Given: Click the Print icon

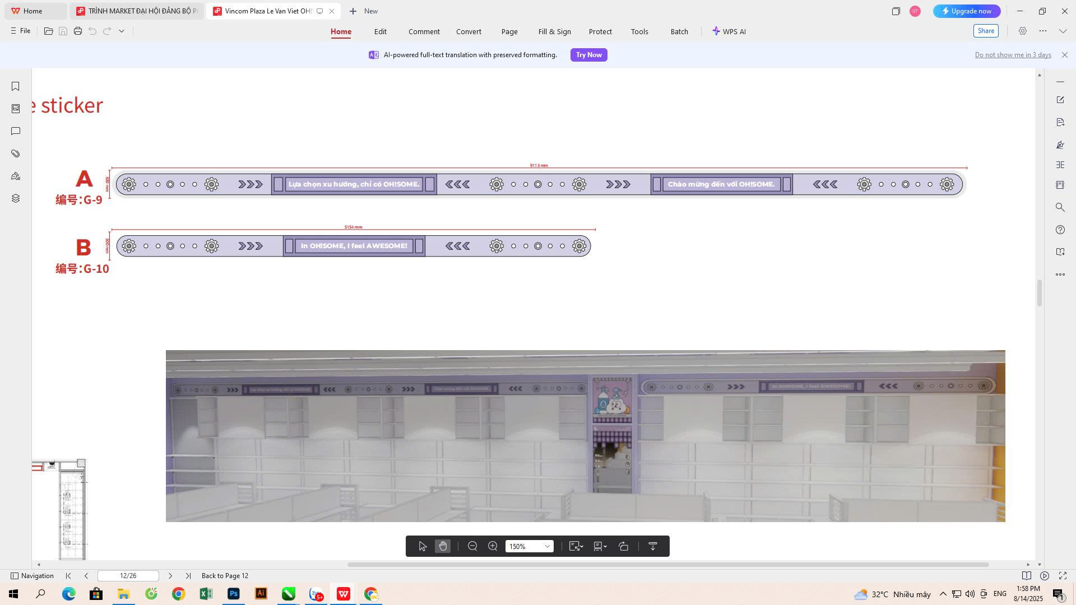Looking at the screenshot, I should pyautogui.click(x=78, y=31).
